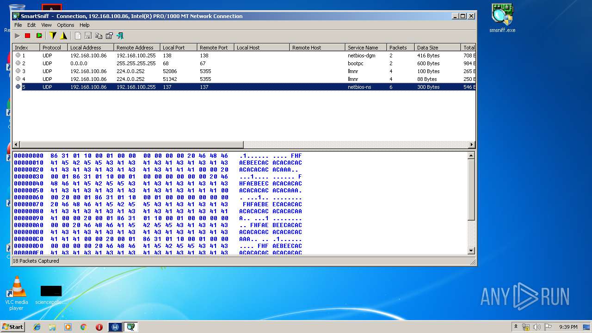Launch Internet Explorer from taskbar
This screenshot has height=333, width=592.
37,327
